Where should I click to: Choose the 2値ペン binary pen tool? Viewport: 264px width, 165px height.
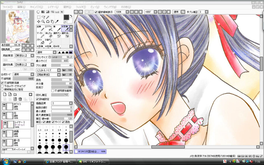click(49, 41)
